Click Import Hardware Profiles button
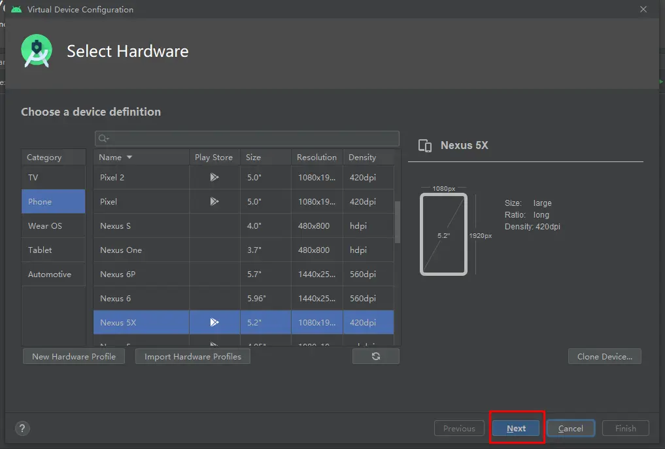665x449 pixels. [x=192, y=357]
